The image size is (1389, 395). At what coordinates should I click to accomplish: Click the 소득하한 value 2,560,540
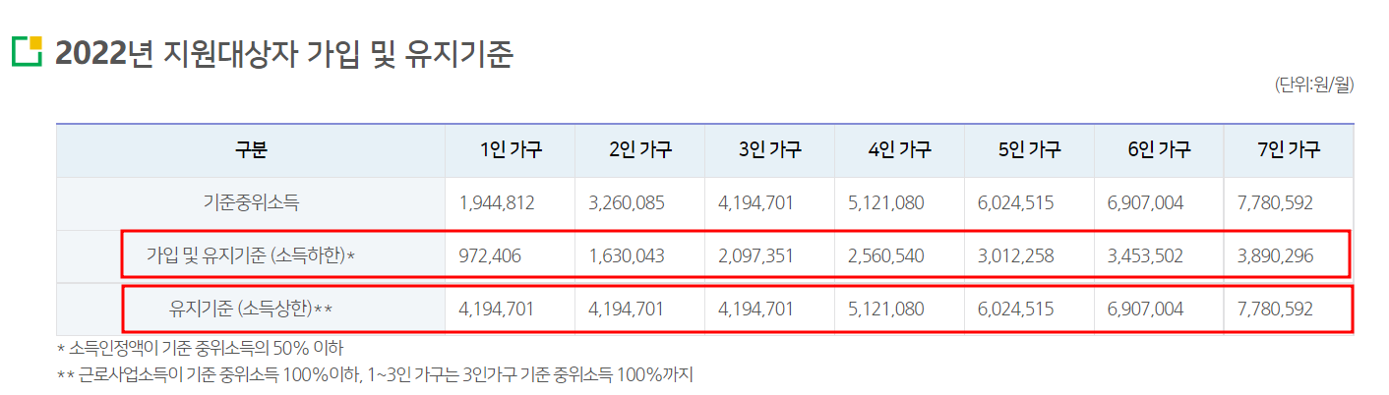point(886,255)
